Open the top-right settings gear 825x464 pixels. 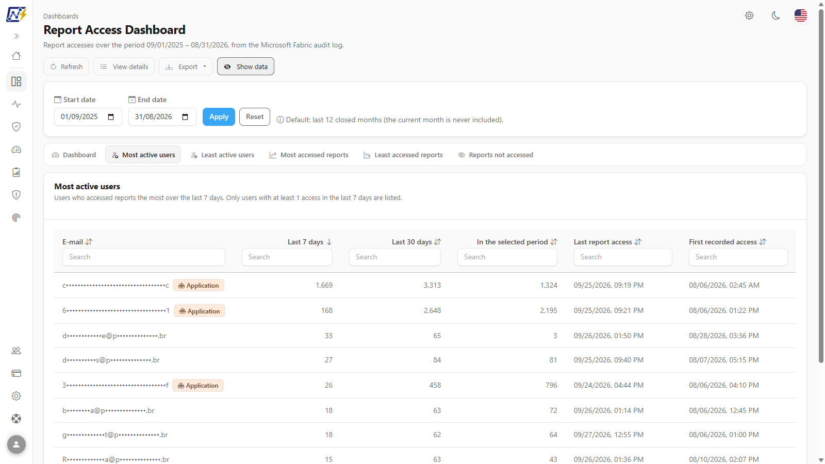point(749,15)
